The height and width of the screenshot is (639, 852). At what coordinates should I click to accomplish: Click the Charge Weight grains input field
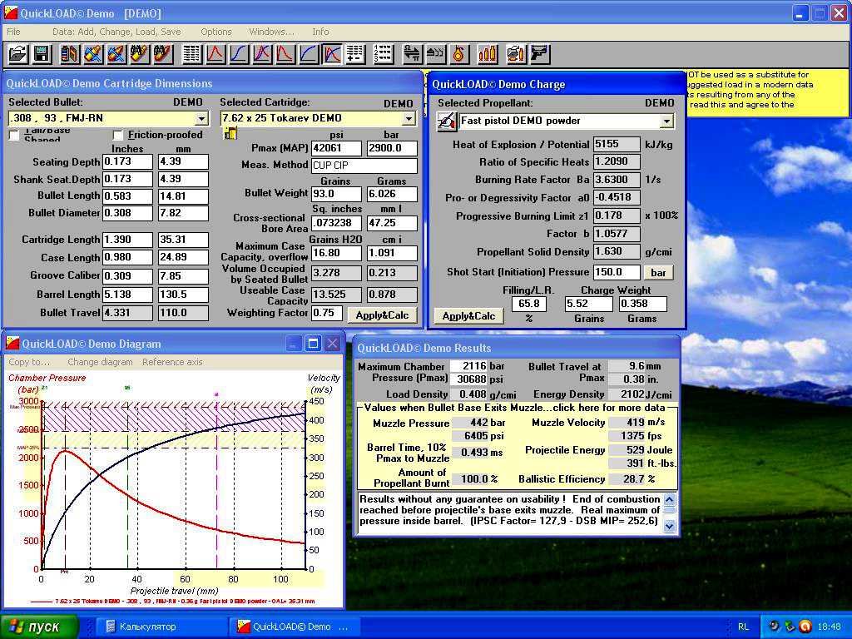[587, 305]
